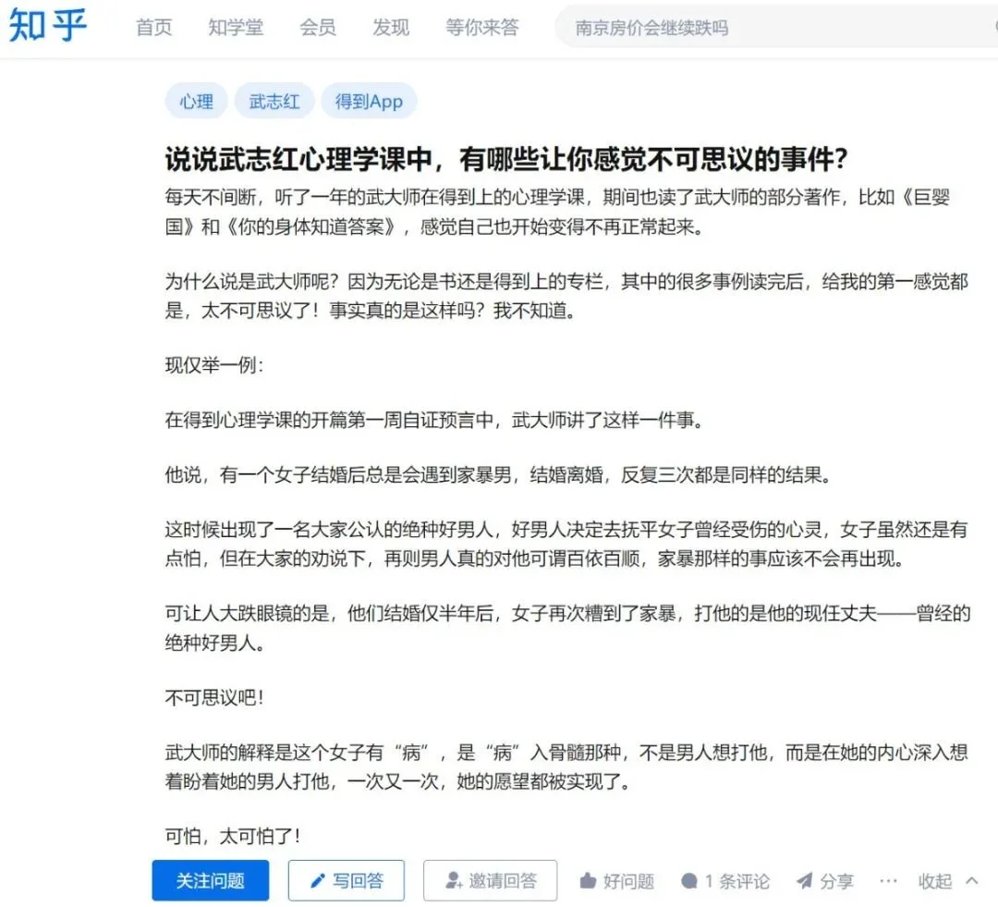Viewport: 998px width, 907px height.
Task: Collapse the question using 收起
Action: (x=933, y=880)
